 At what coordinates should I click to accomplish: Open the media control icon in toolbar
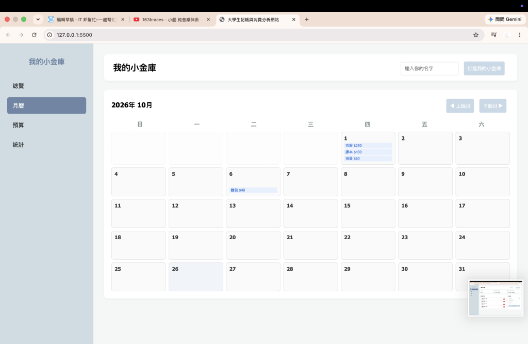(x=493, y=35)
